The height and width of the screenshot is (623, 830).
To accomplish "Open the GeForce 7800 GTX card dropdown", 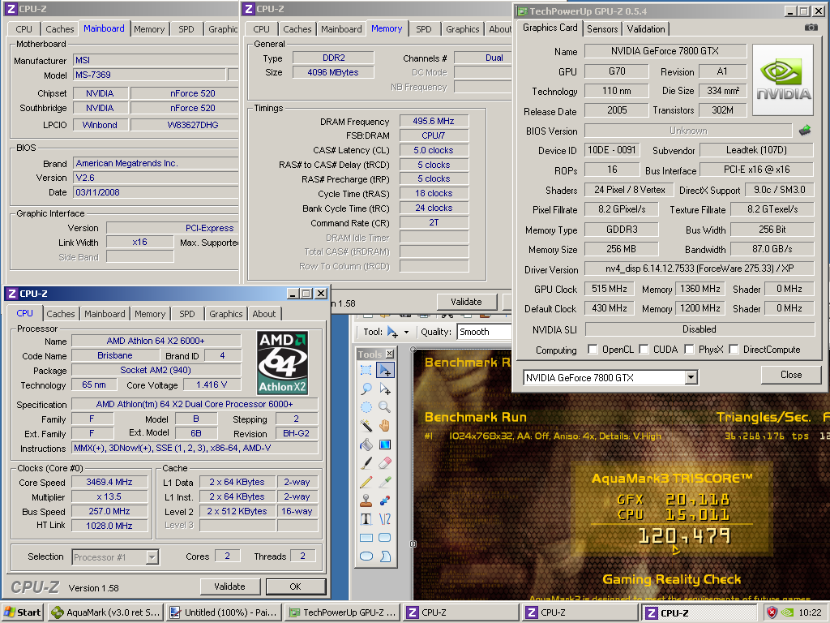I will tap(691, 377).
